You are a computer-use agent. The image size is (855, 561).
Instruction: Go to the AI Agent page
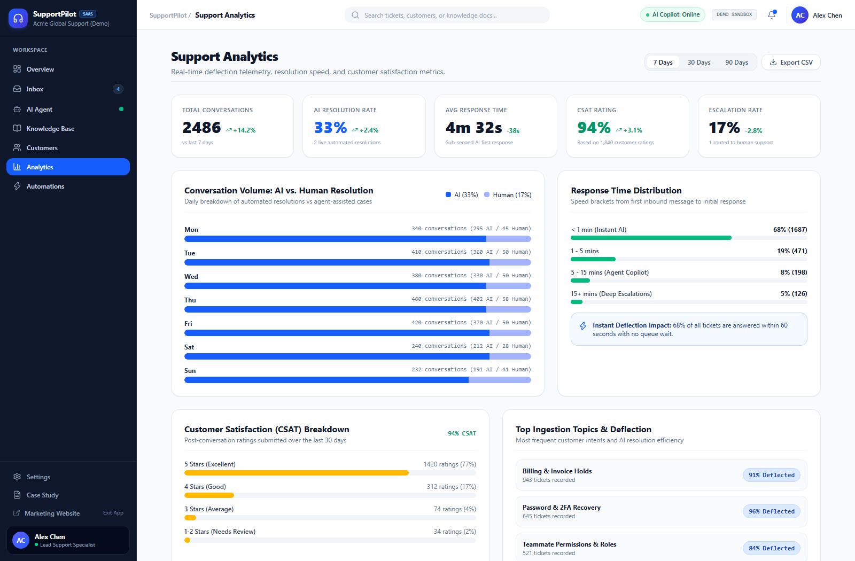click(68, 109)
